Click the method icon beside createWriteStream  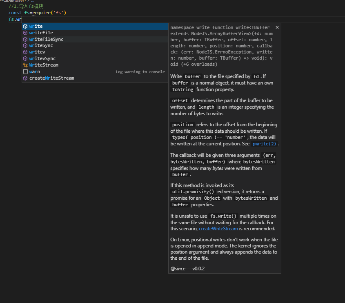(x=25, y=78)
